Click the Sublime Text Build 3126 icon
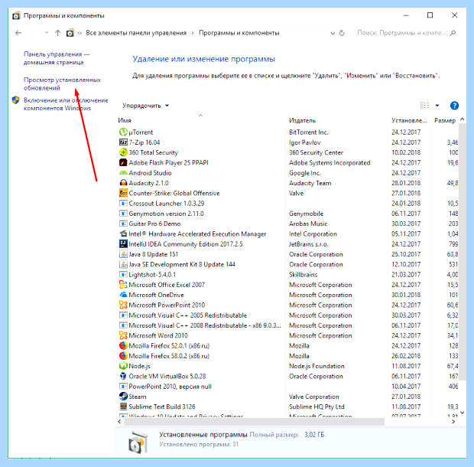 point(123,407)
